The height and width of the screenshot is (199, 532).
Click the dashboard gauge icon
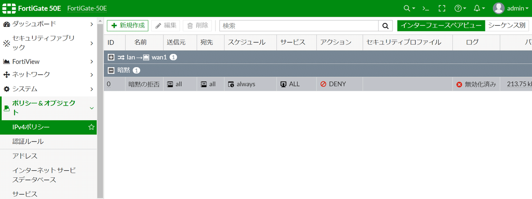coord(7,24)
